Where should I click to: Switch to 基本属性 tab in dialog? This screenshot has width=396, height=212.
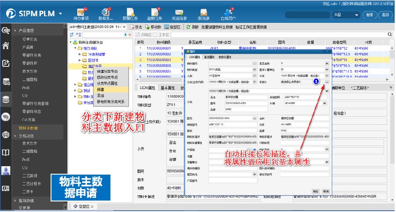209,57
